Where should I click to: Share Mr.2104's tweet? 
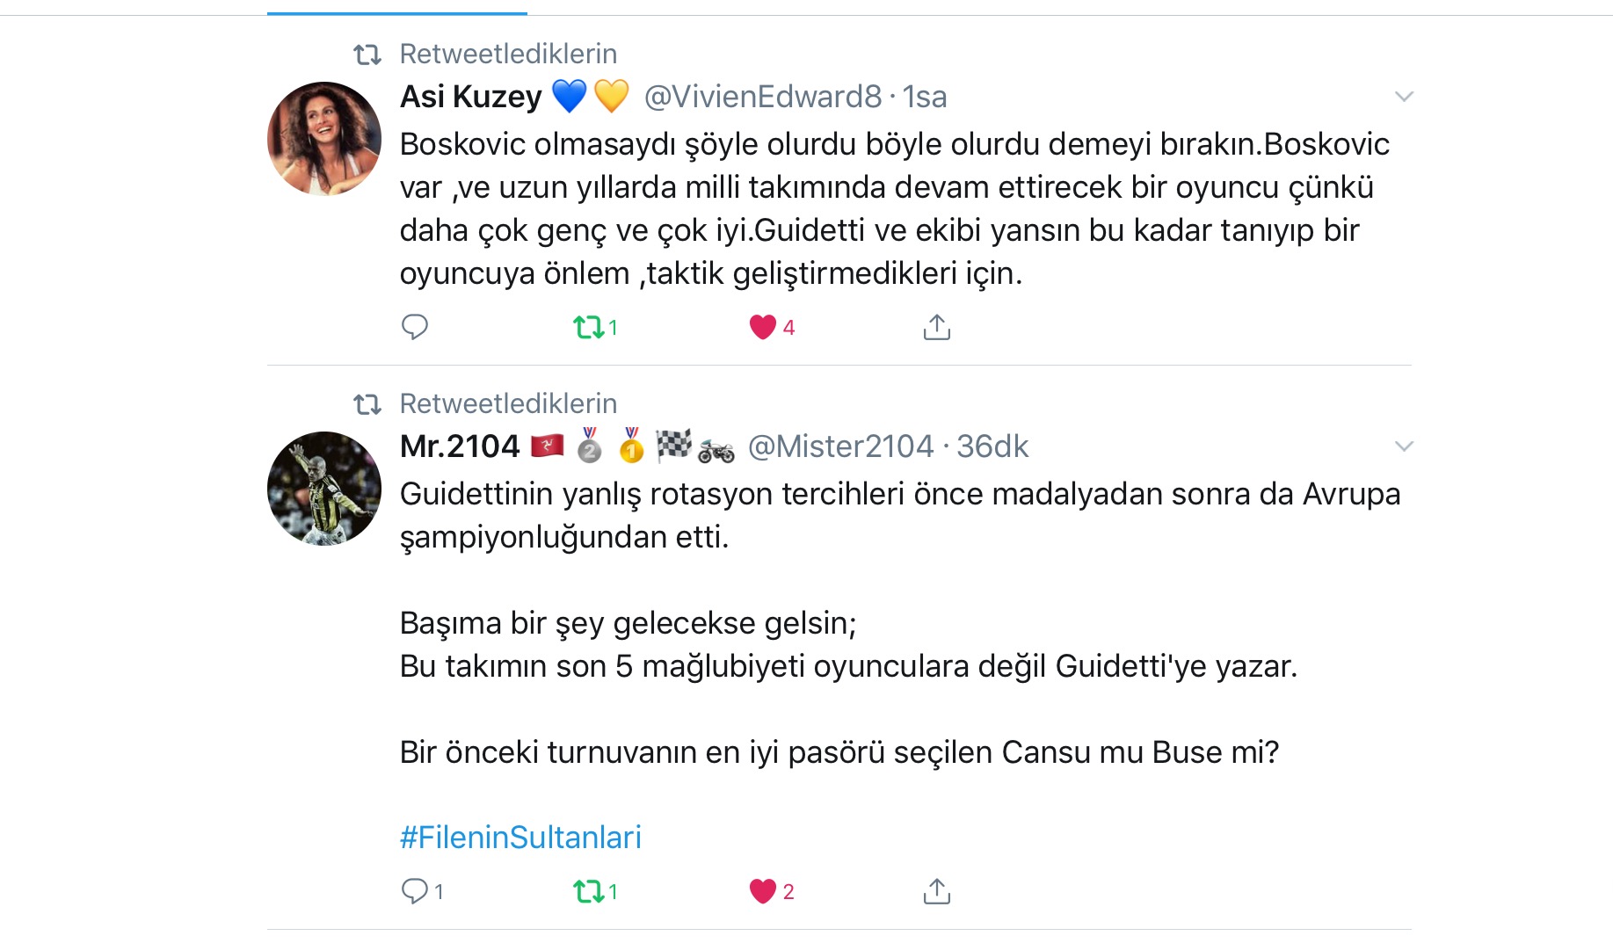(937, 891)
